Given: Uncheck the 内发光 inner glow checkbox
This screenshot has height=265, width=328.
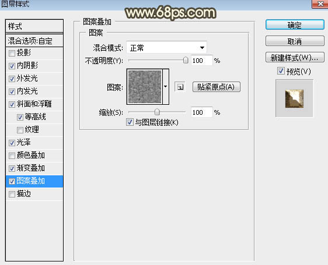Looking at the screenshot, I should click(12, 91).
